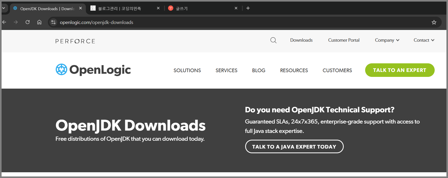Screen dimensions: 448x178
Task: Click the browser forward arrow
Action: 16,22
